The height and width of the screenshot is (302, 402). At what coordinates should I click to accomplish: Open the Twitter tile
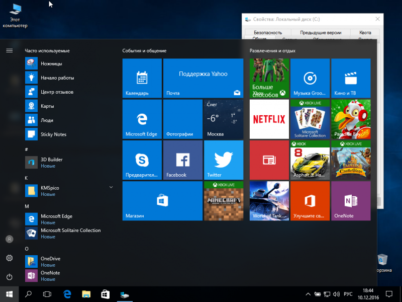224,160
